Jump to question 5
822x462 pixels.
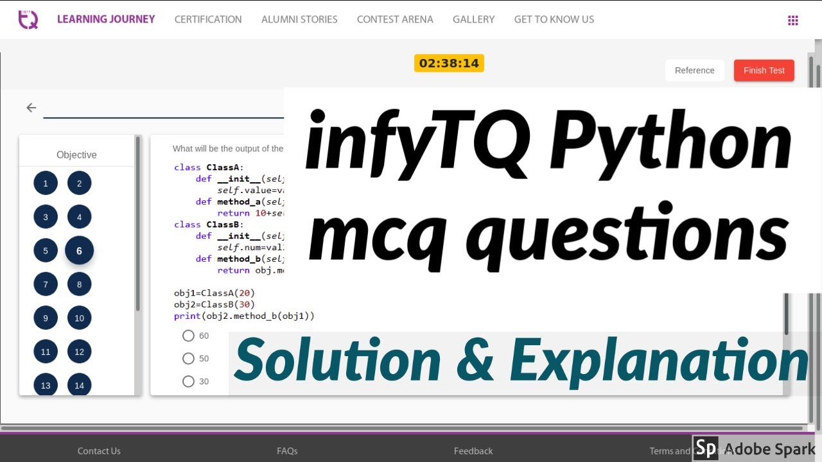46,251
